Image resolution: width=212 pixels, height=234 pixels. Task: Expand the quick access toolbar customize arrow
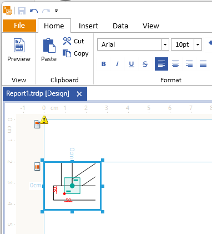tap(57, 11)
